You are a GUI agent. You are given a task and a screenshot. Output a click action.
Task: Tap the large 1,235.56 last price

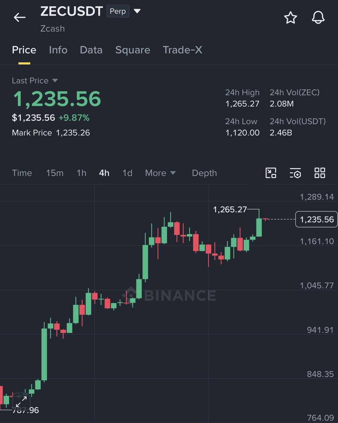tap(57, 99)
